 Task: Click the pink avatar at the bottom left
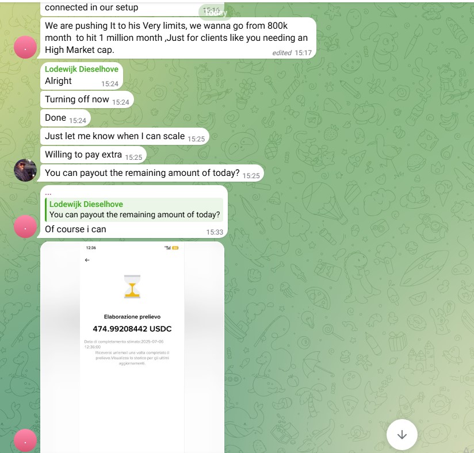[x=25, y=440]
